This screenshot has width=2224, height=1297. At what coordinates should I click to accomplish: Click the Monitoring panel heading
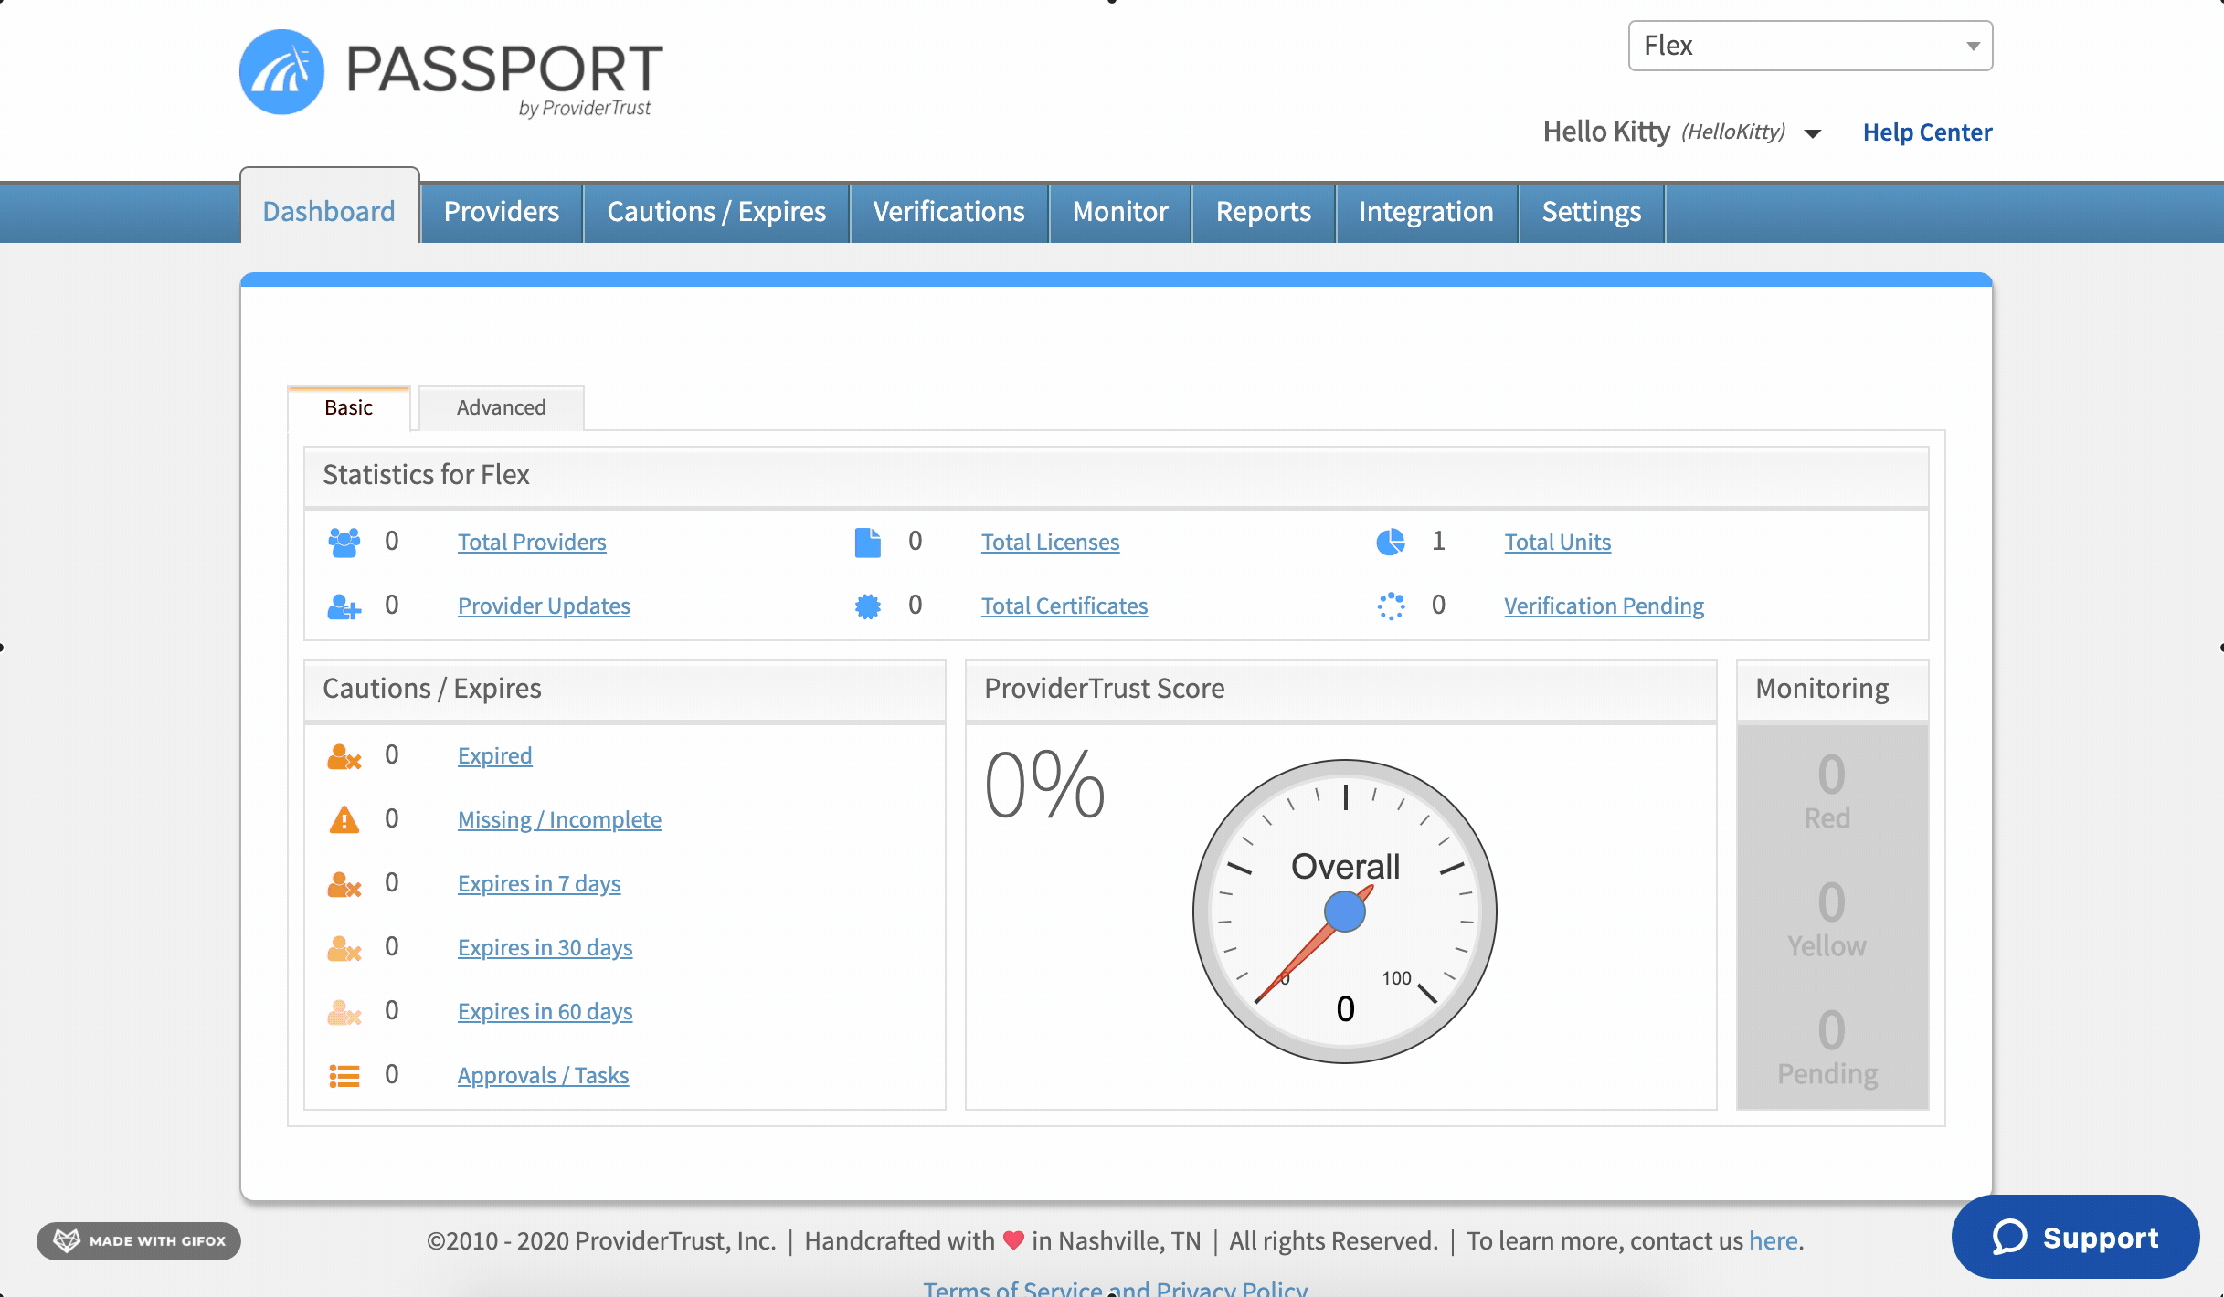tap(1822, 689)
